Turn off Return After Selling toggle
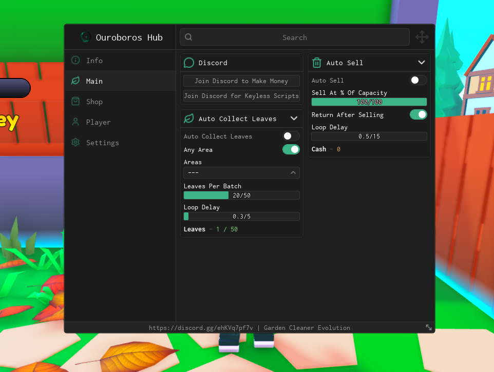The width and height of the screenshot is (494, 372). (x=419, y=114)
